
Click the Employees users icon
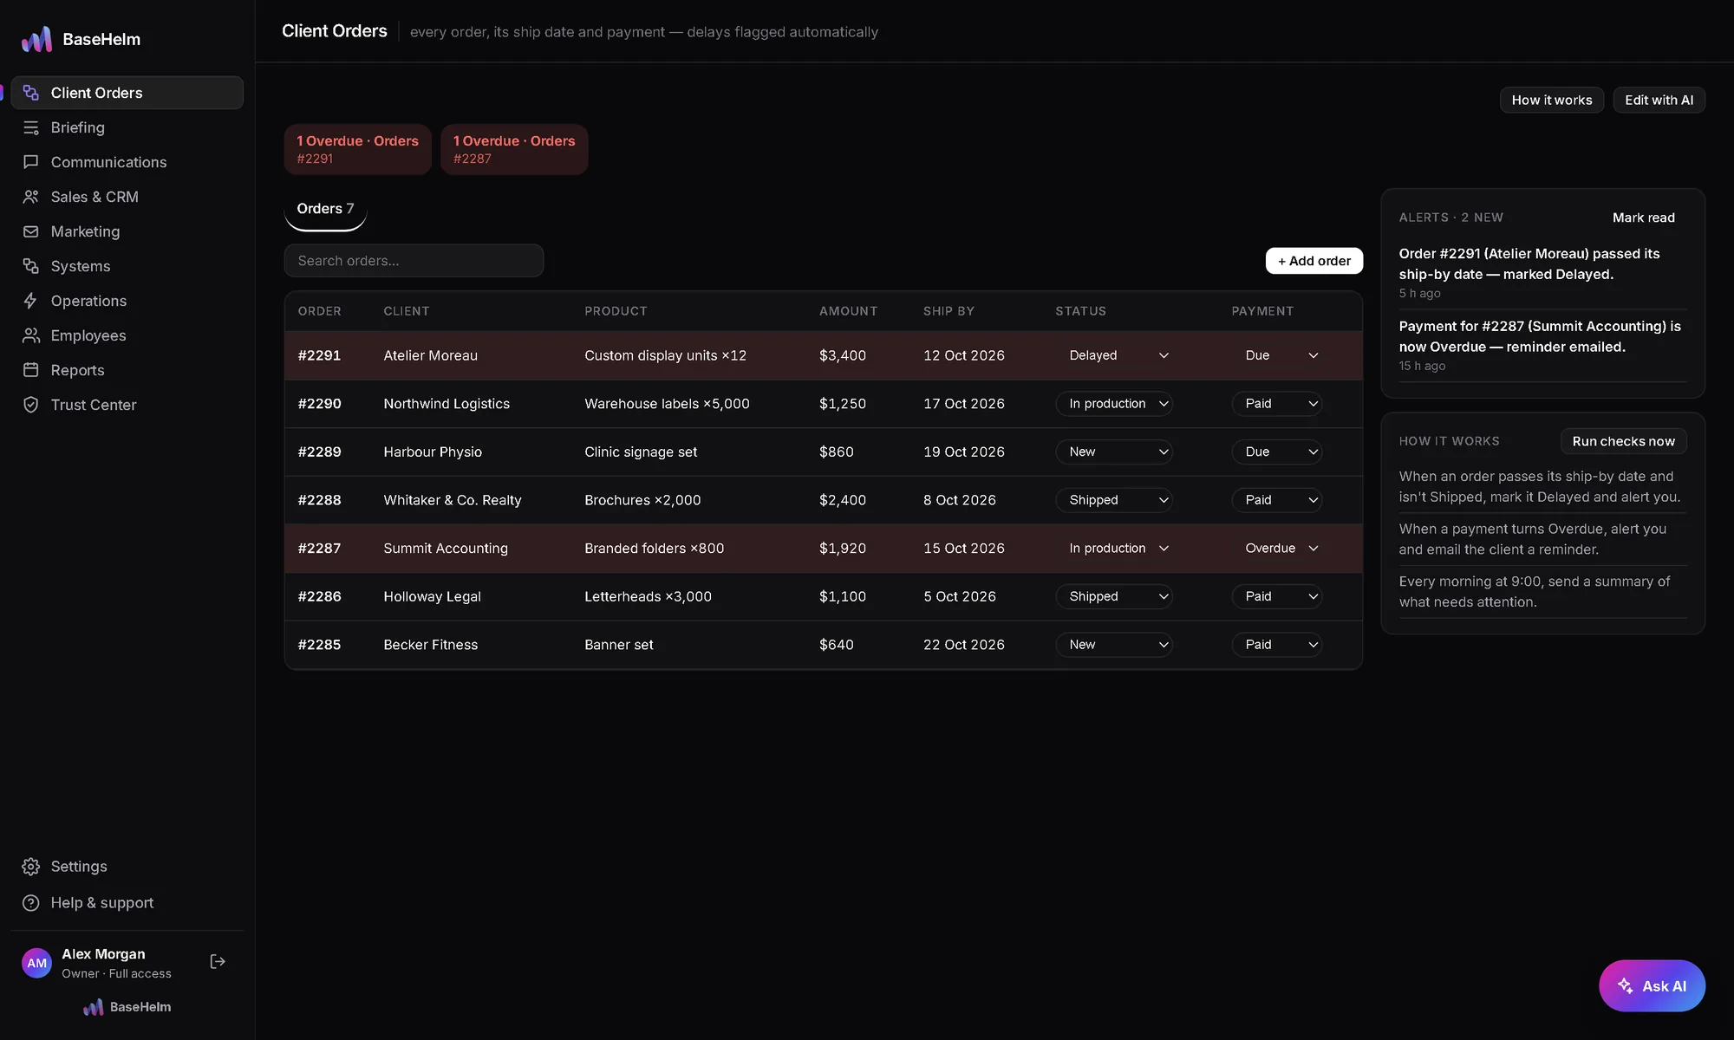[31, 335]
